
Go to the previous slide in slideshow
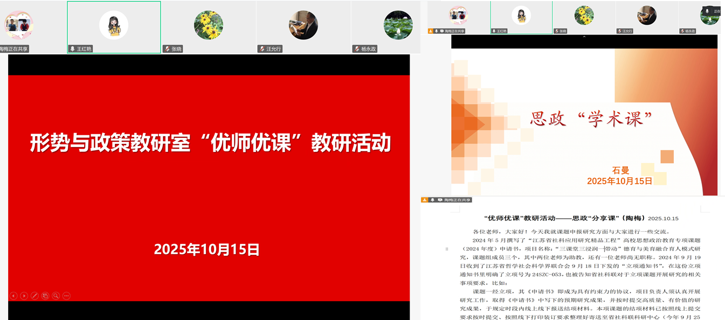[13, 296]
